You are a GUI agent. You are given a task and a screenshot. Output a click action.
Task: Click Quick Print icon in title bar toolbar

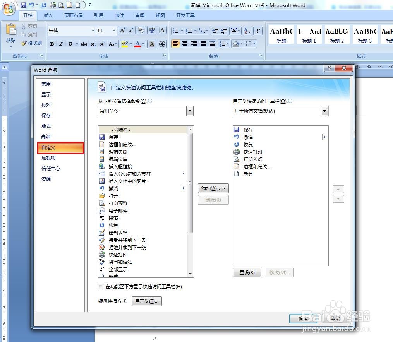coord(53,5)
